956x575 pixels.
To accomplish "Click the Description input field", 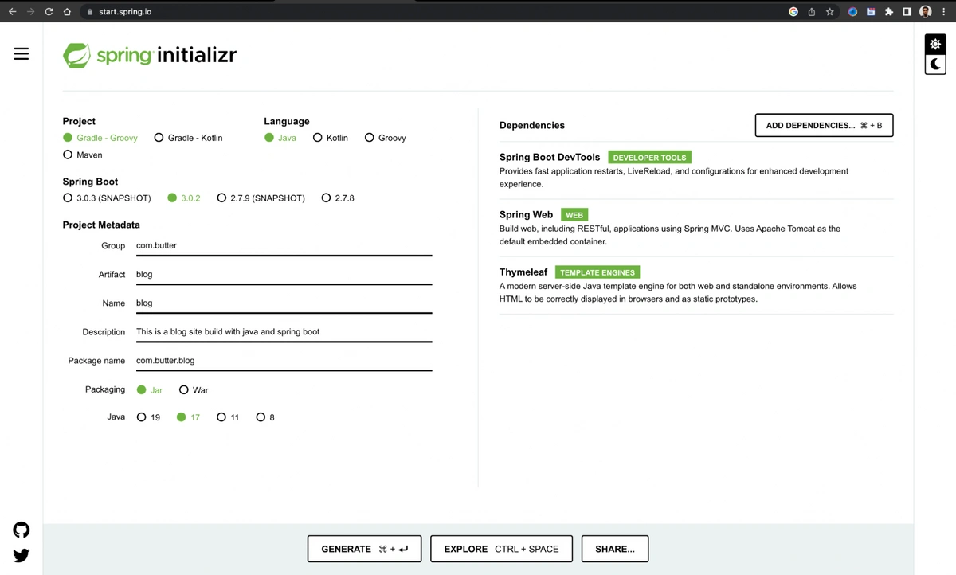I will pos(284,331).
